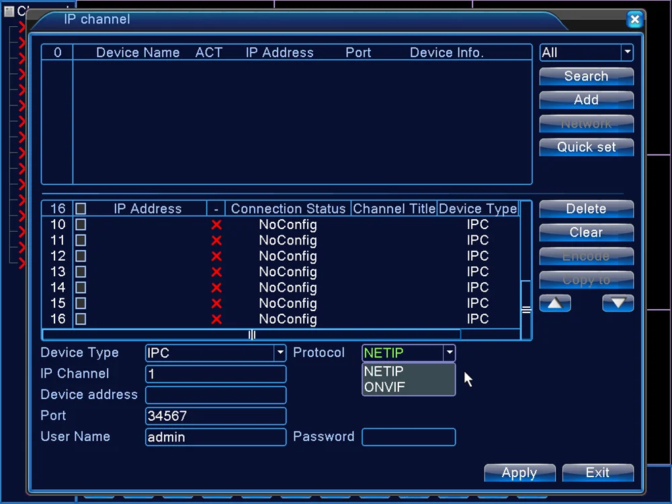
Task: Click red X status for channel 12
Action: (216, 256)
